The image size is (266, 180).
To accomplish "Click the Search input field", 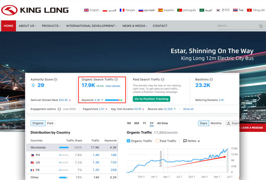I will click(x=237, y=26).
